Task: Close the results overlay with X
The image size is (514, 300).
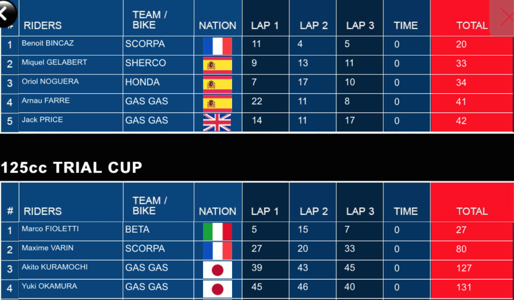Action: point(507,18)
